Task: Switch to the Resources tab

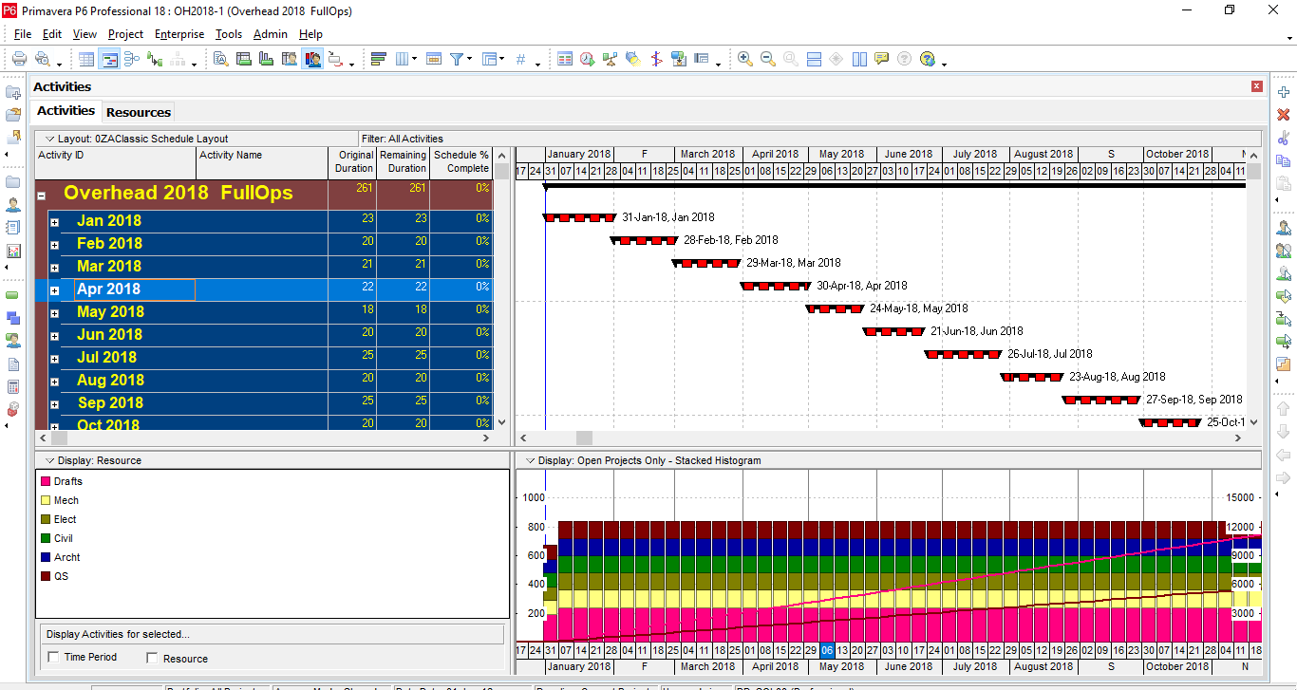Action: point(139,112)
